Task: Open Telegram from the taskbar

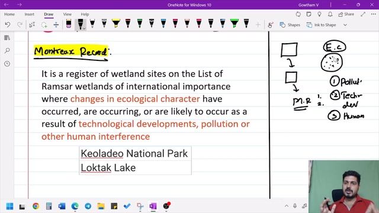Action: pyautogui.click(x=88, y=206)
